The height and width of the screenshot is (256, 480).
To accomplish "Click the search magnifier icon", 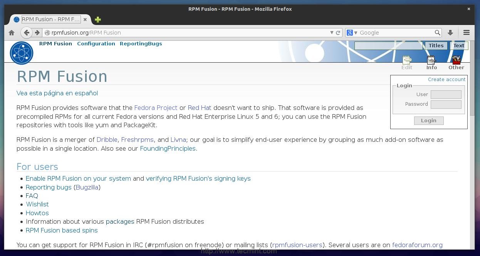I will 437,33.
